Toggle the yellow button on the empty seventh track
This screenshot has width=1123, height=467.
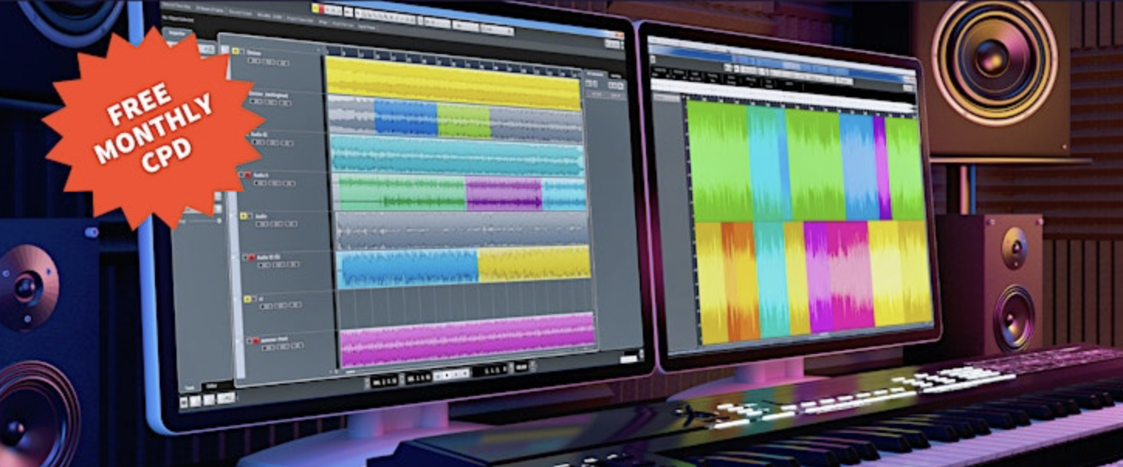[248, 298]
